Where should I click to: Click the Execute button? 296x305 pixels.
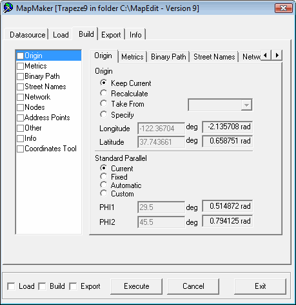(137, 286)
